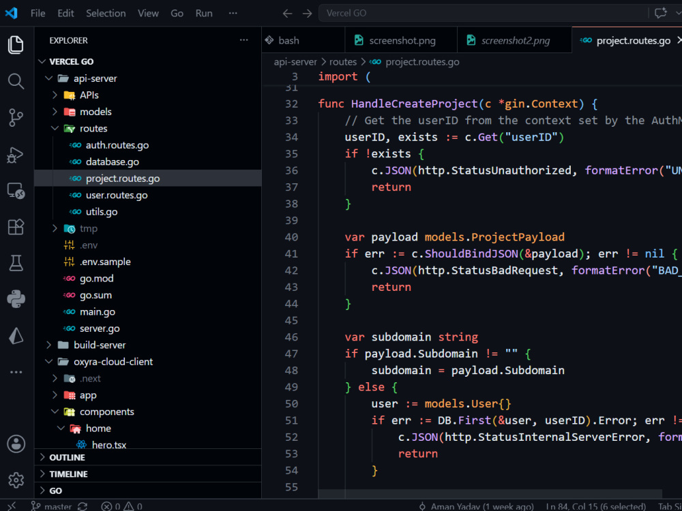Collapse the components folder
682x511 pixels.
click(148, 412)
